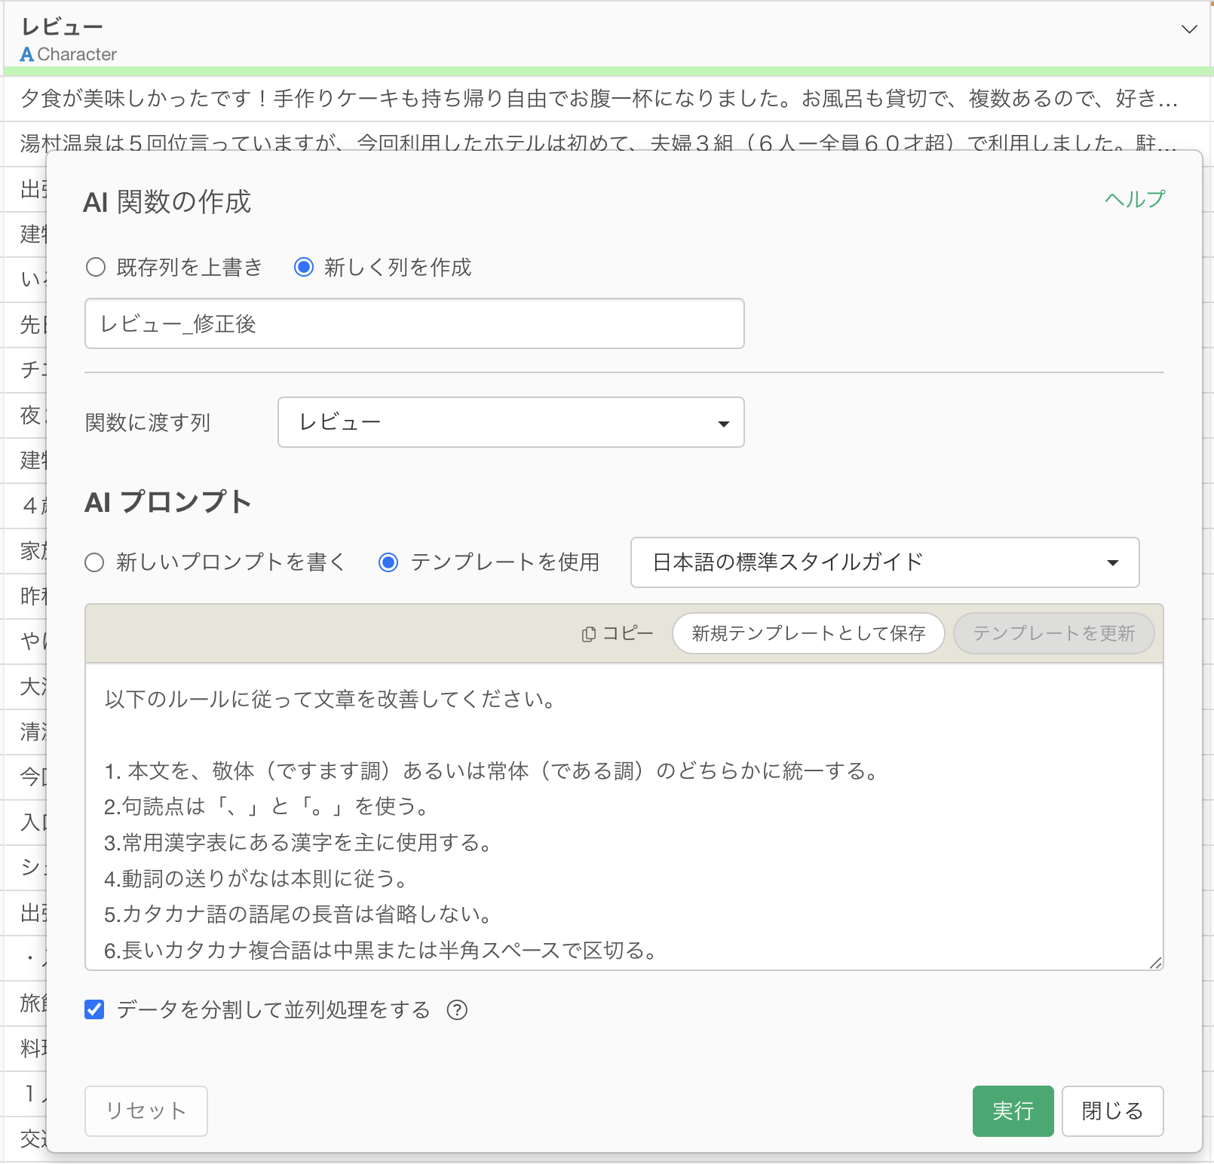Screen dimensions: 1214x1164
Task: Open the 関数に渡す列 dropdown
Action: click(510, 422)
